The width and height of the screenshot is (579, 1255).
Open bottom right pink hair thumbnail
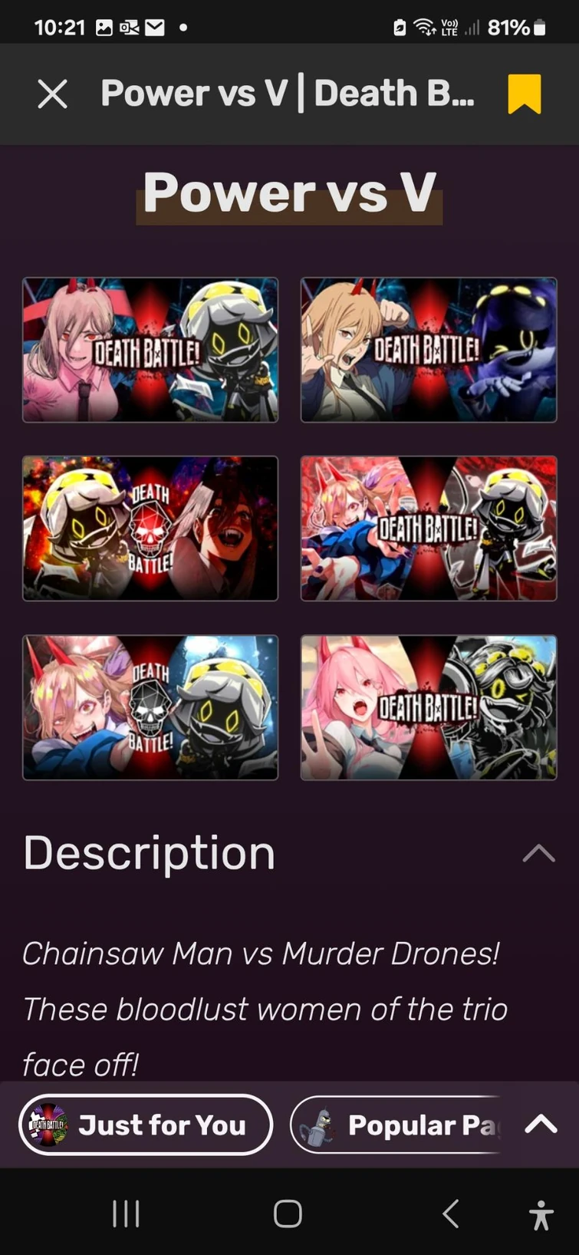[x=429, y=707]
